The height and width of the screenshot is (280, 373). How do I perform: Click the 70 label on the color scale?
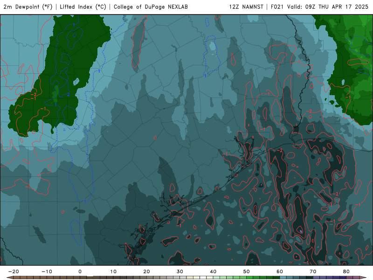point(313,272)
